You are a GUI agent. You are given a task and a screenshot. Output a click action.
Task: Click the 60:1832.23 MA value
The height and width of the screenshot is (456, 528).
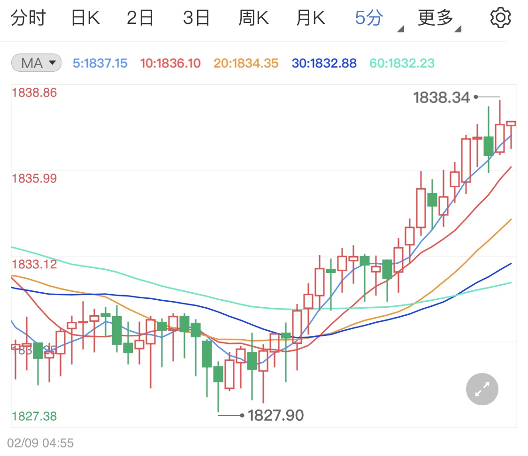pyautogui.click(x=402, y=63)
